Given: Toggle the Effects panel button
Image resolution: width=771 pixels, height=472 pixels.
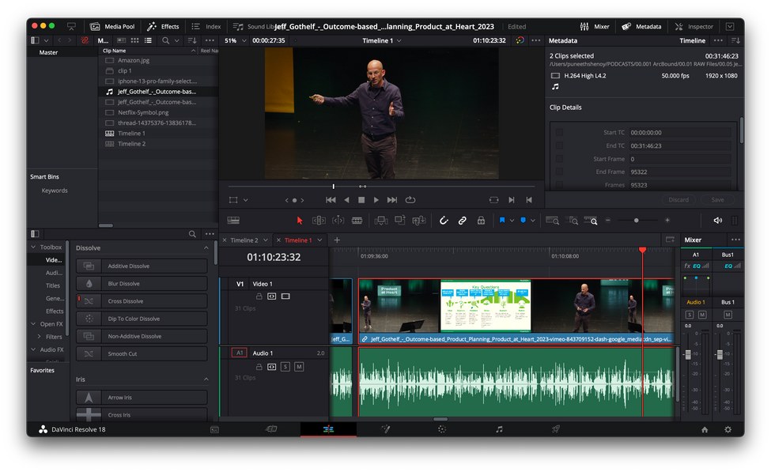Looking at the screenshot, I should (164, 26).
